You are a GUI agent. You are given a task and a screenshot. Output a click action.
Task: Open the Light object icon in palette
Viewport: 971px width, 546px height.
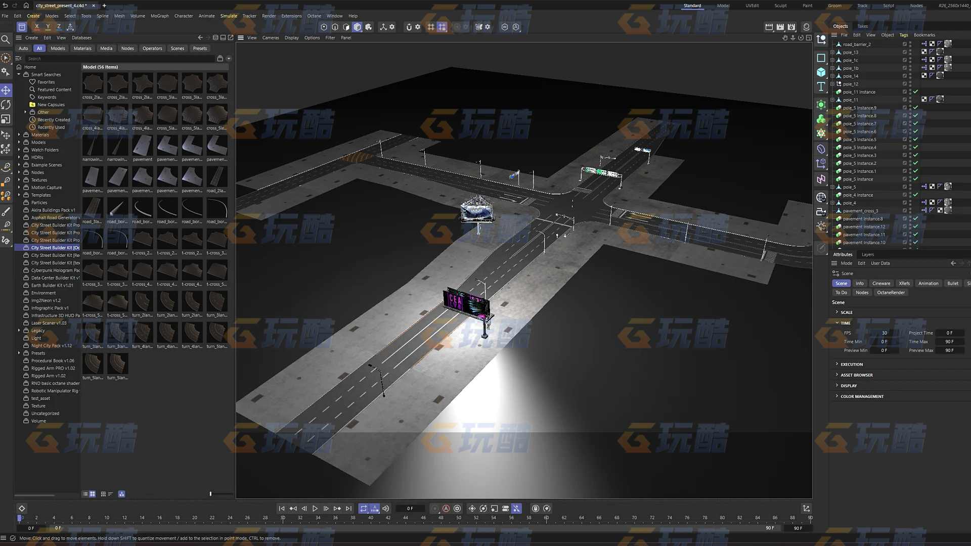click(821, 226)
